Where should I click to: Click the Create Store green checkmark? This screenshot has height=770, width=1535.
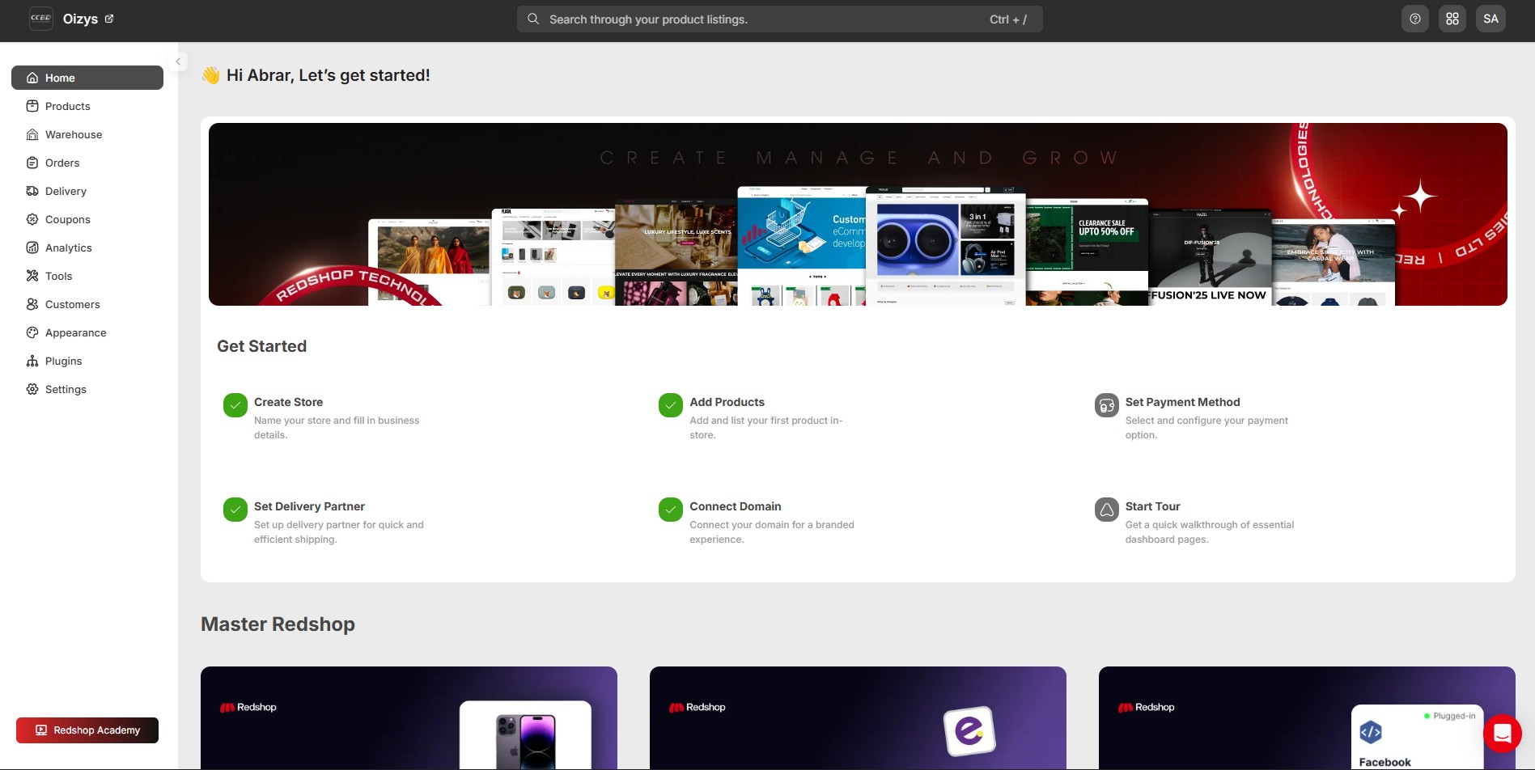(235, 405)
